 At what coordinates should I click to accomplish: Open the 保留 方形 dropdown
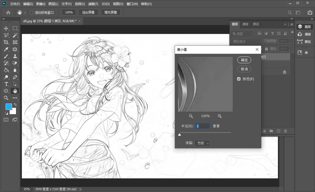point(202,143)
